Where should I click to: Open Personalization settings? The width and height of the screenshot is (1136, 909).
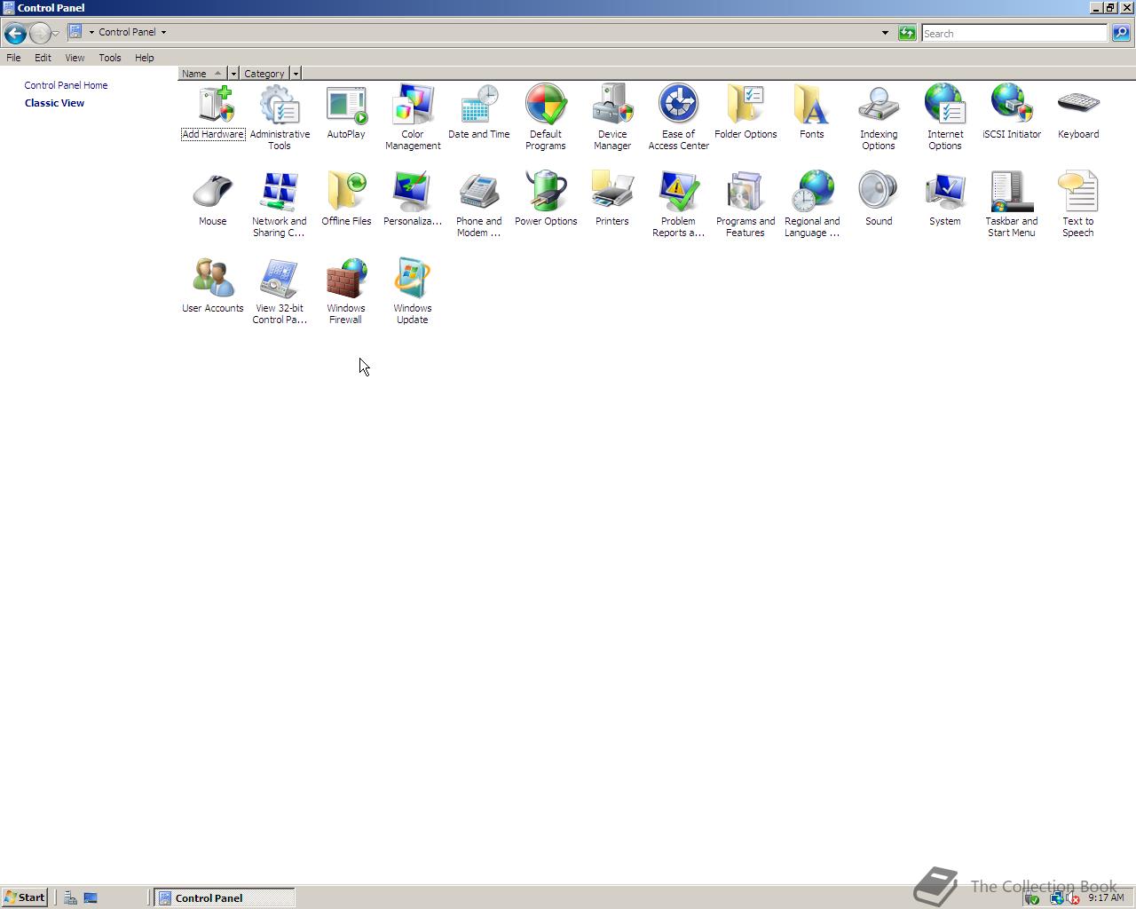point(413,200)
